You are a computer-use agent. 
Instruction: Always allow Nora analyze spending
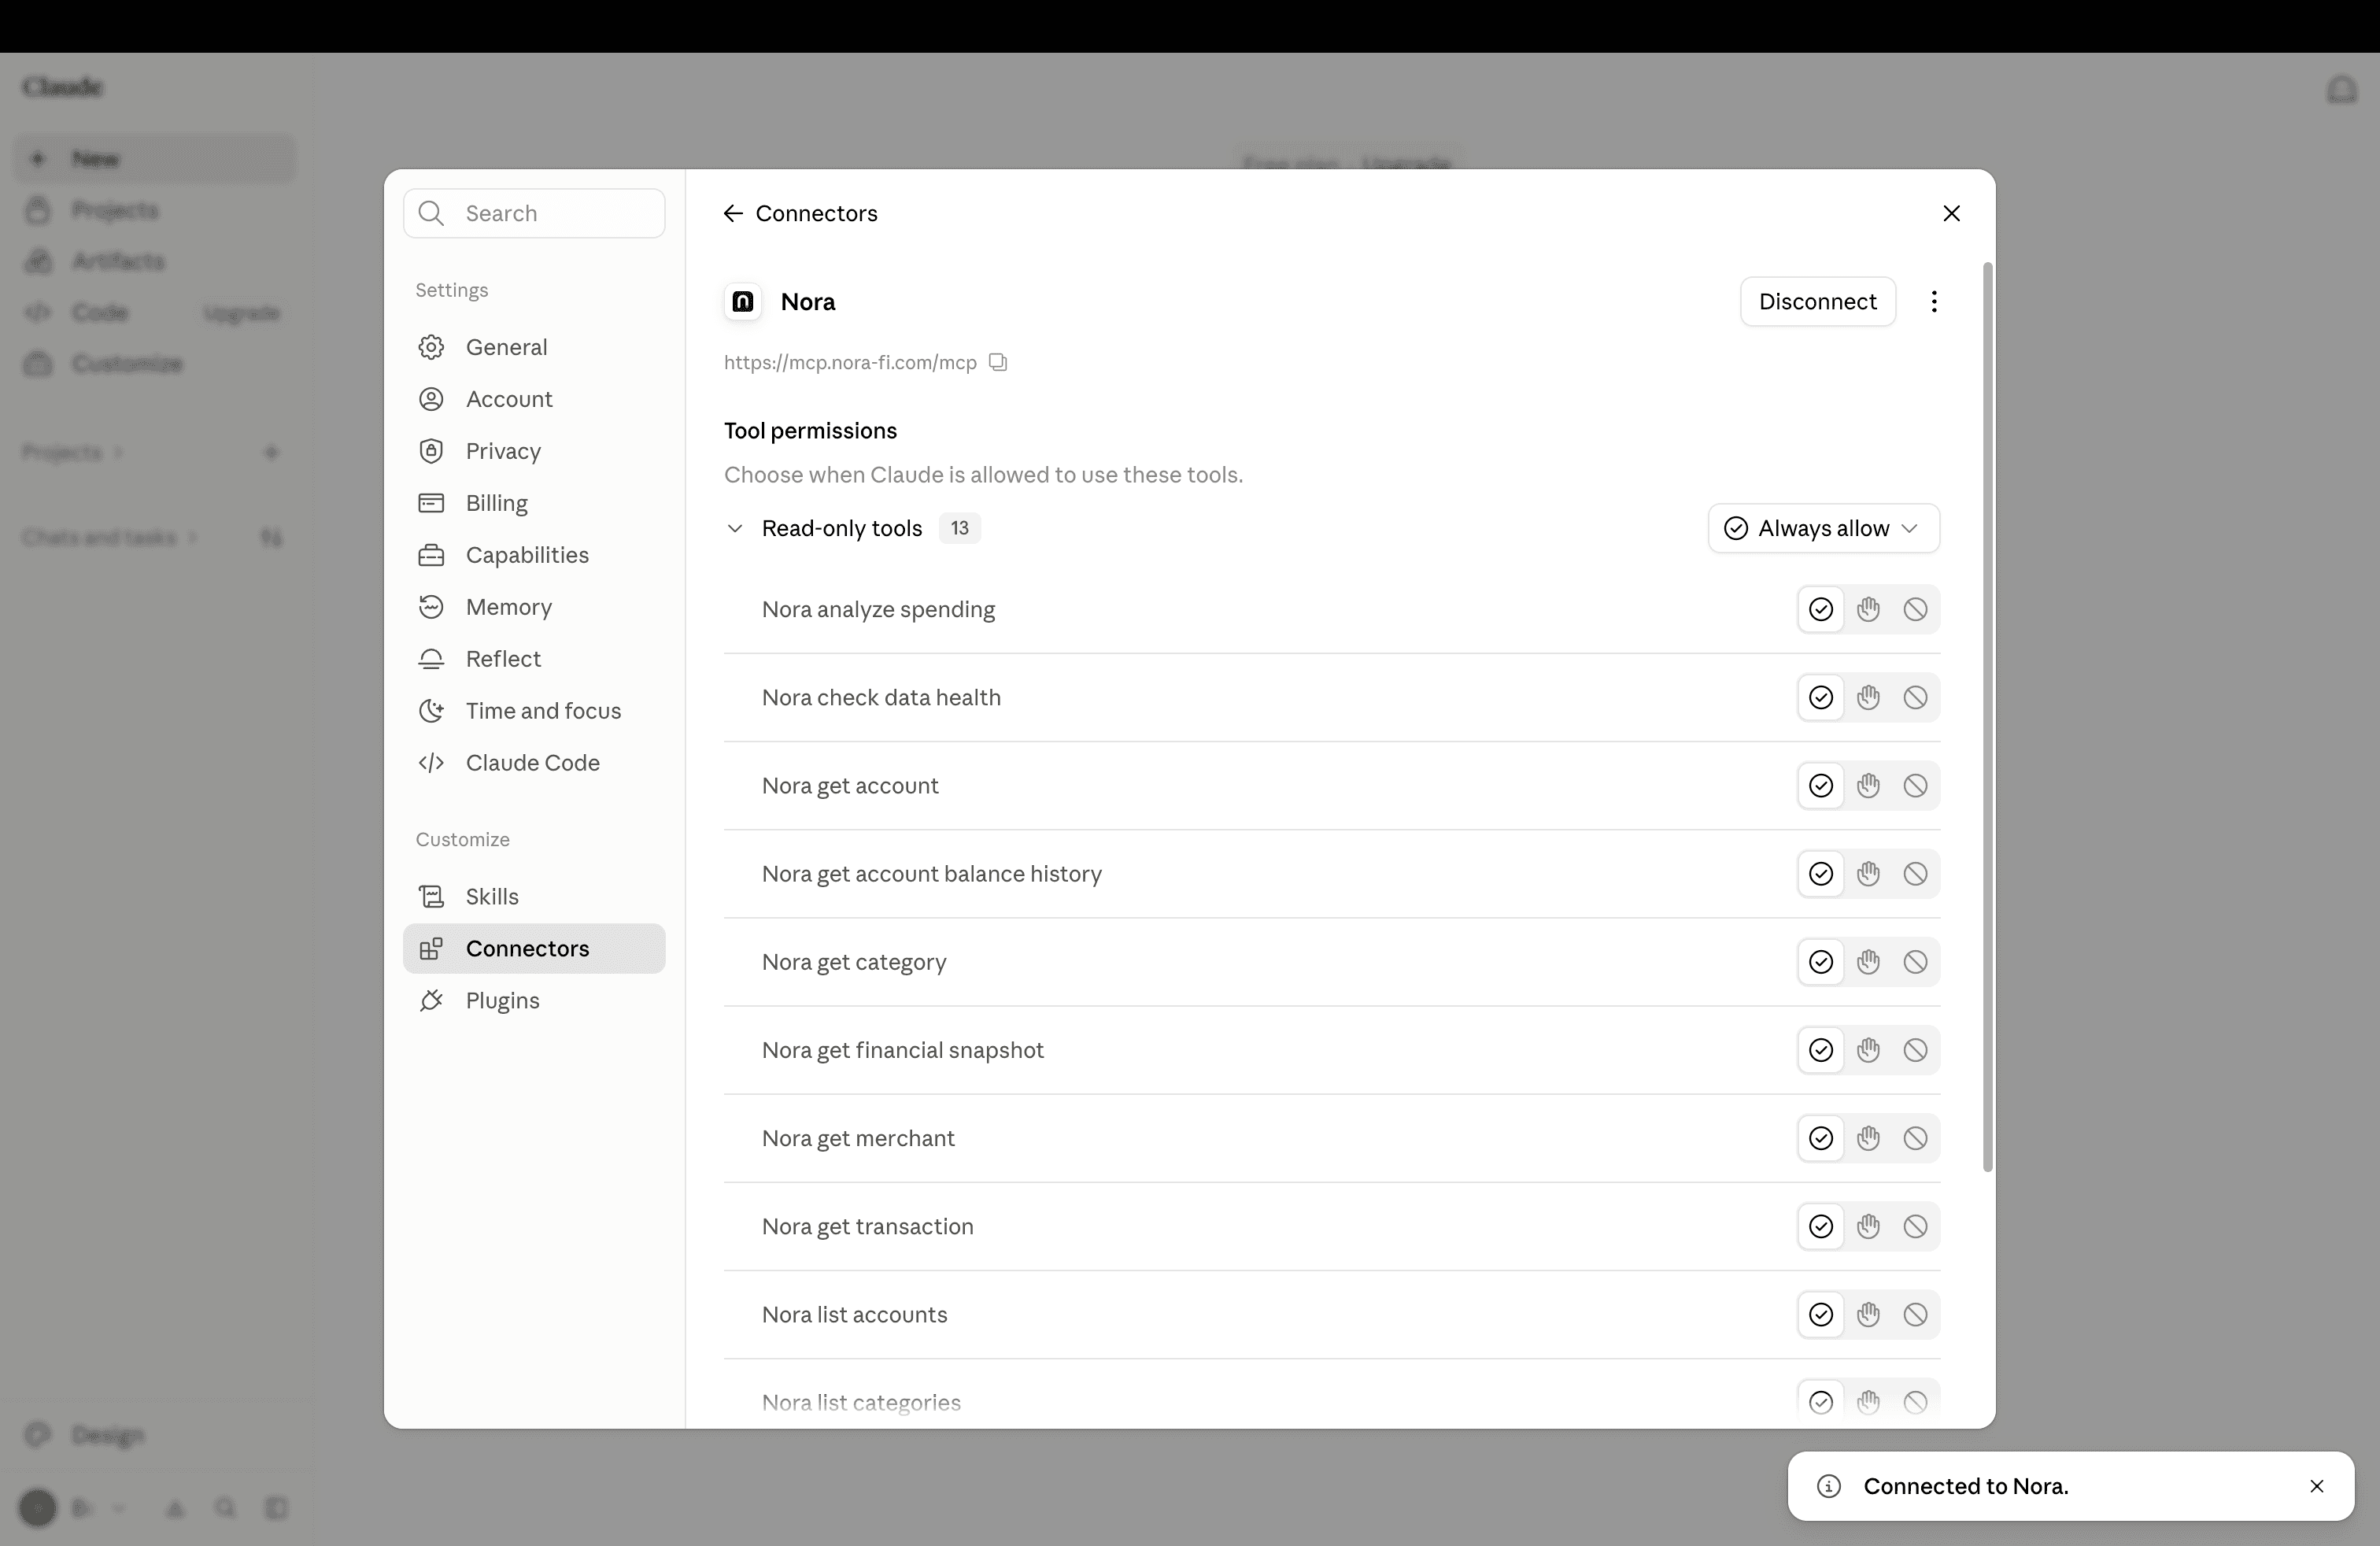tap(1821, 609)
